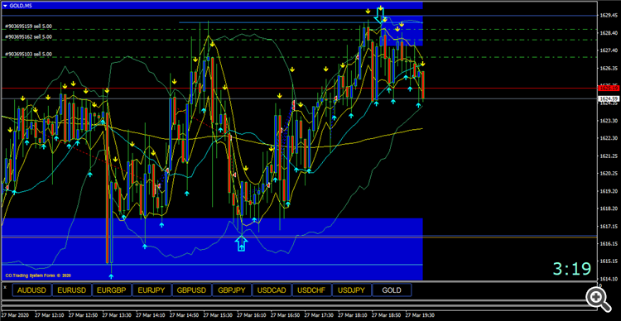Select the GBPUSD symbol button
The image size is (621, 321).
click(x=192, y=290)
